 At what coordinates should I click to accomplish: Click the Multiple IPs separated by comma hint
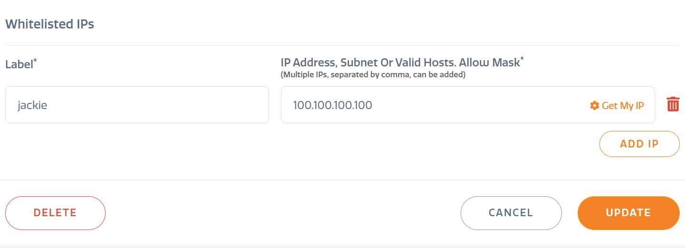(x=373, y=75)
